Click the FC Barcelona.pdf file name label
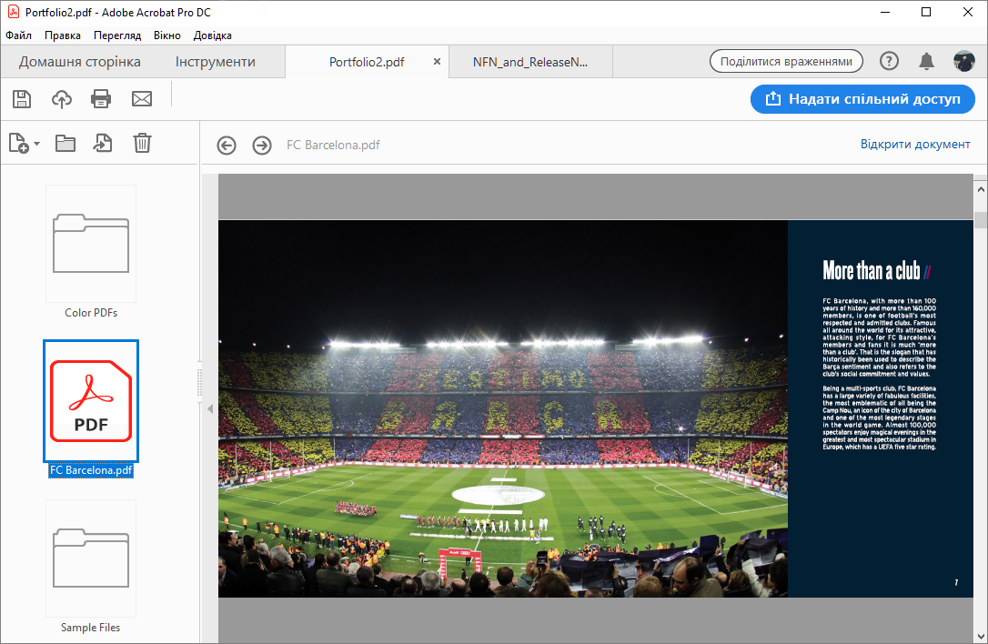This screenshot has height=644, width=988. click(x=91, y=470)
